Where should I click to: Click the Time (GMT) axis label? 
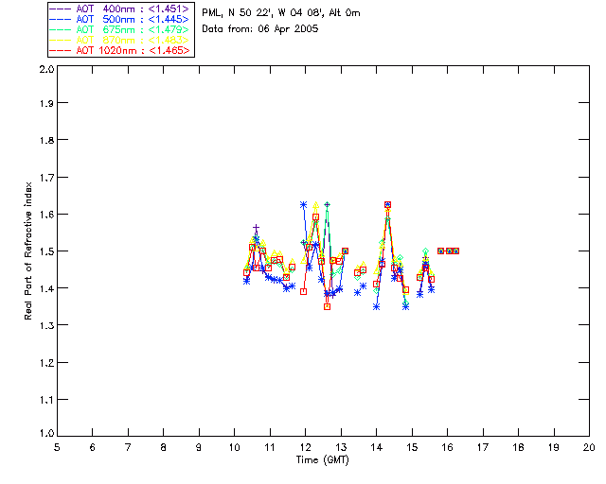(322, 460)
